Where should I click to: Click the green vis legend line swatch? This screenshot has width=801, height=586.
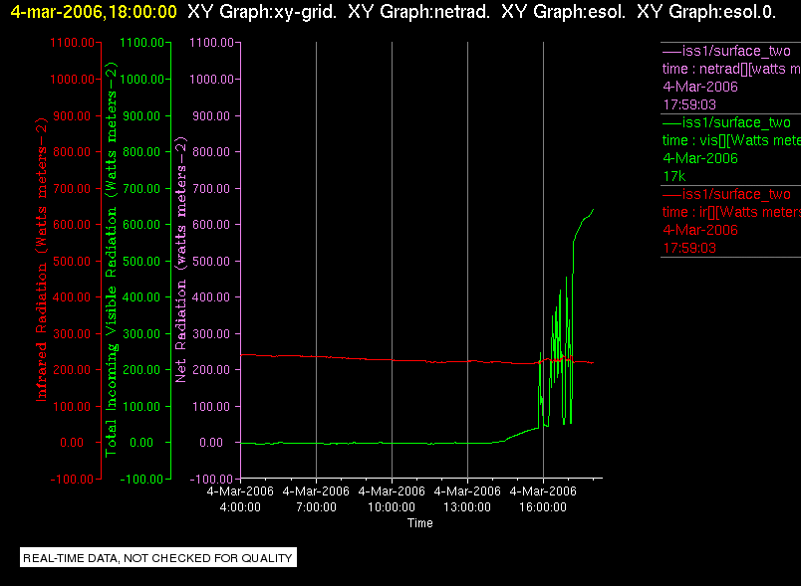click(671, 123)
